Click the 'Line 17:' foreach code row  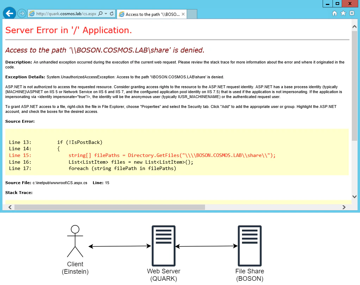[x=93, y=169]
